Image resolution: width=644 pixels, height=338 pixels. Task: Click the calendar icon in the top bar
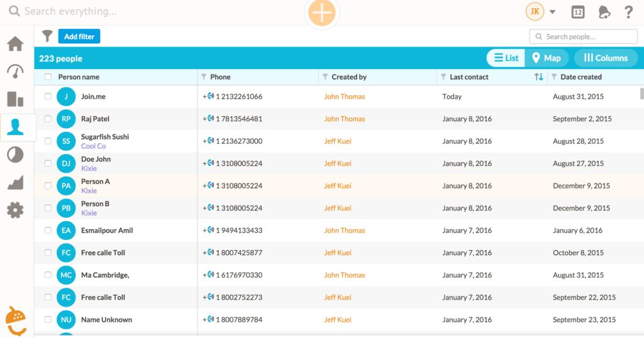pyautogui.click(x=577, y=12)
